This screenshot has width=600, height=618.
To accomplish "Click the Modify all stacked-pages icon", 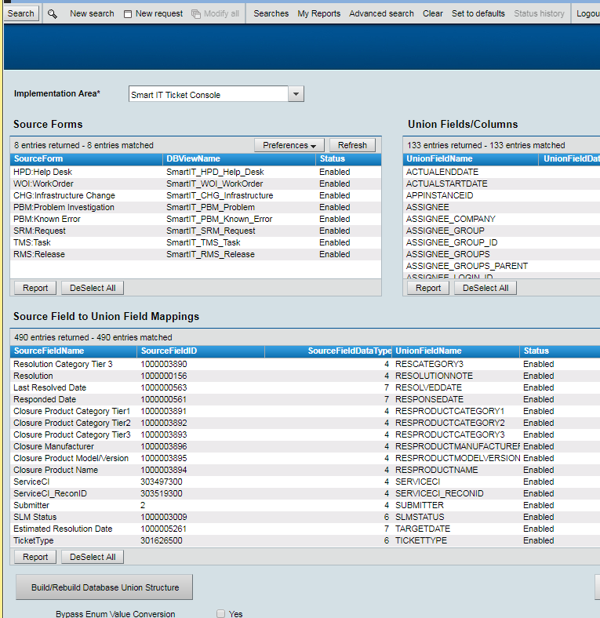I will coord(196,14).
